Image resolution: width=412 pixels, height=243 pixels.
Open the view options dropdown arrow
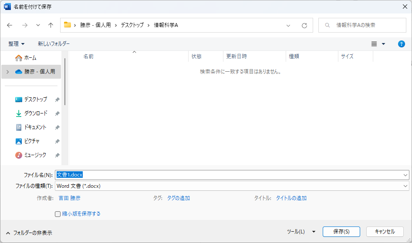click(x=383, y=44)
